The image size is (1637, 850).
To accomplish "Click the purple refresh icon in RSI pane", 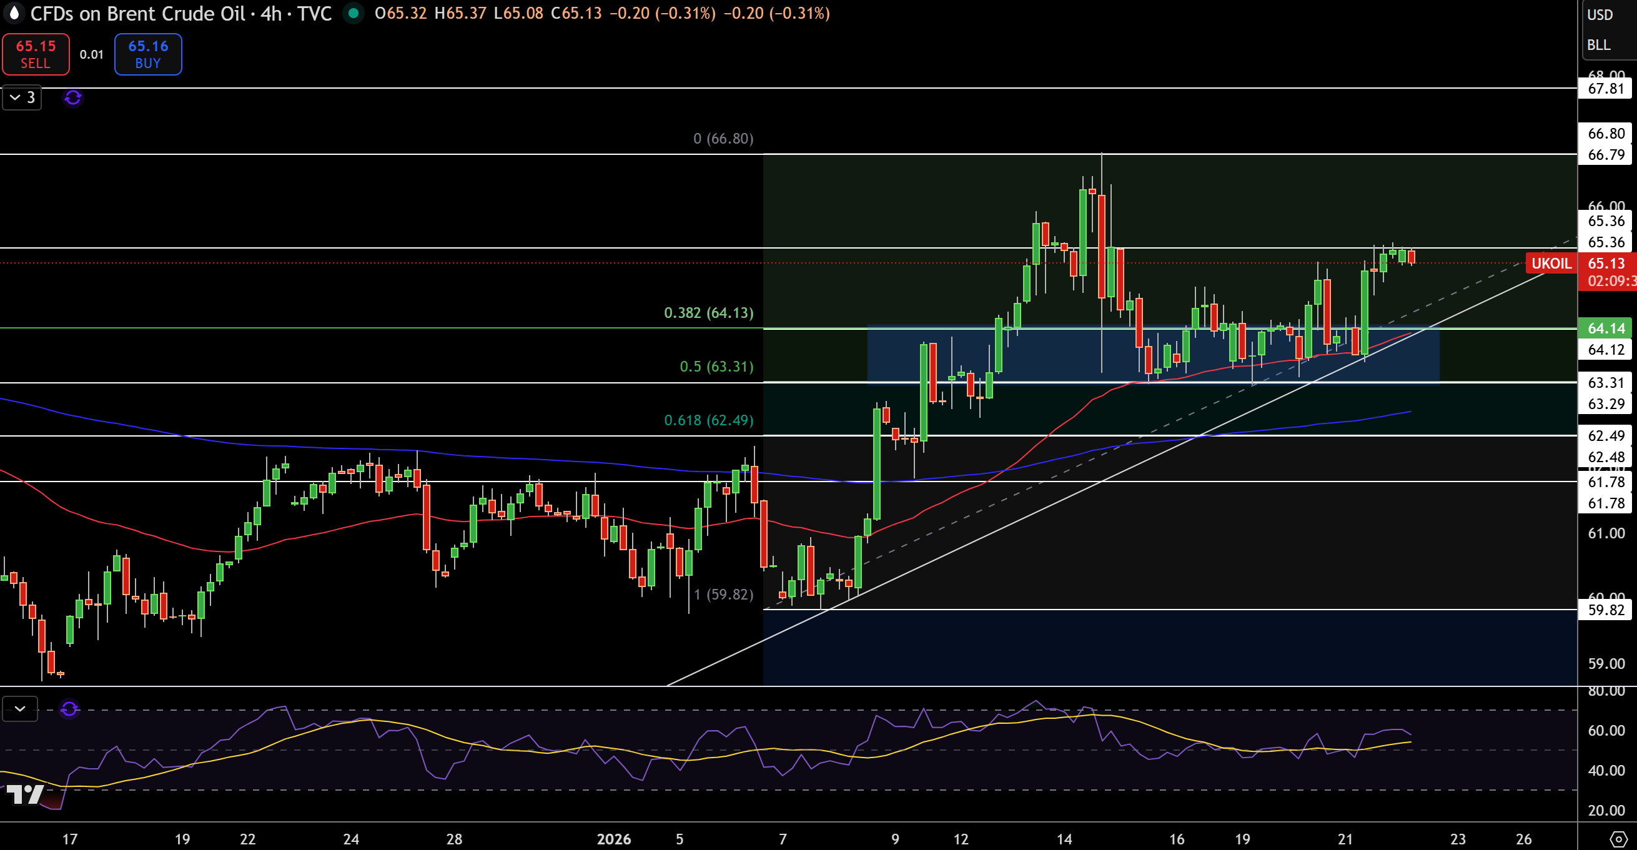I will click(69, 708).
